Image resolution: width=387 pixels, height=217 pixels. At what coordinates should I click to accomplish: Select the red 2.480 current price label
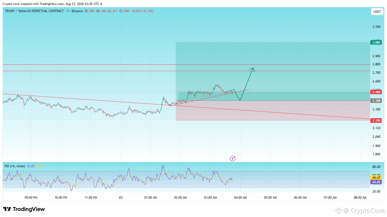coord(376,92)
